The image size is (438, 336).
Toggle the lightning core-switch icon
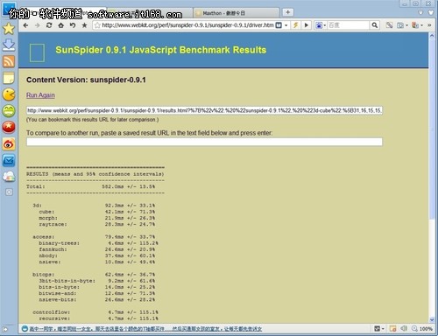[x=296, y=25]
